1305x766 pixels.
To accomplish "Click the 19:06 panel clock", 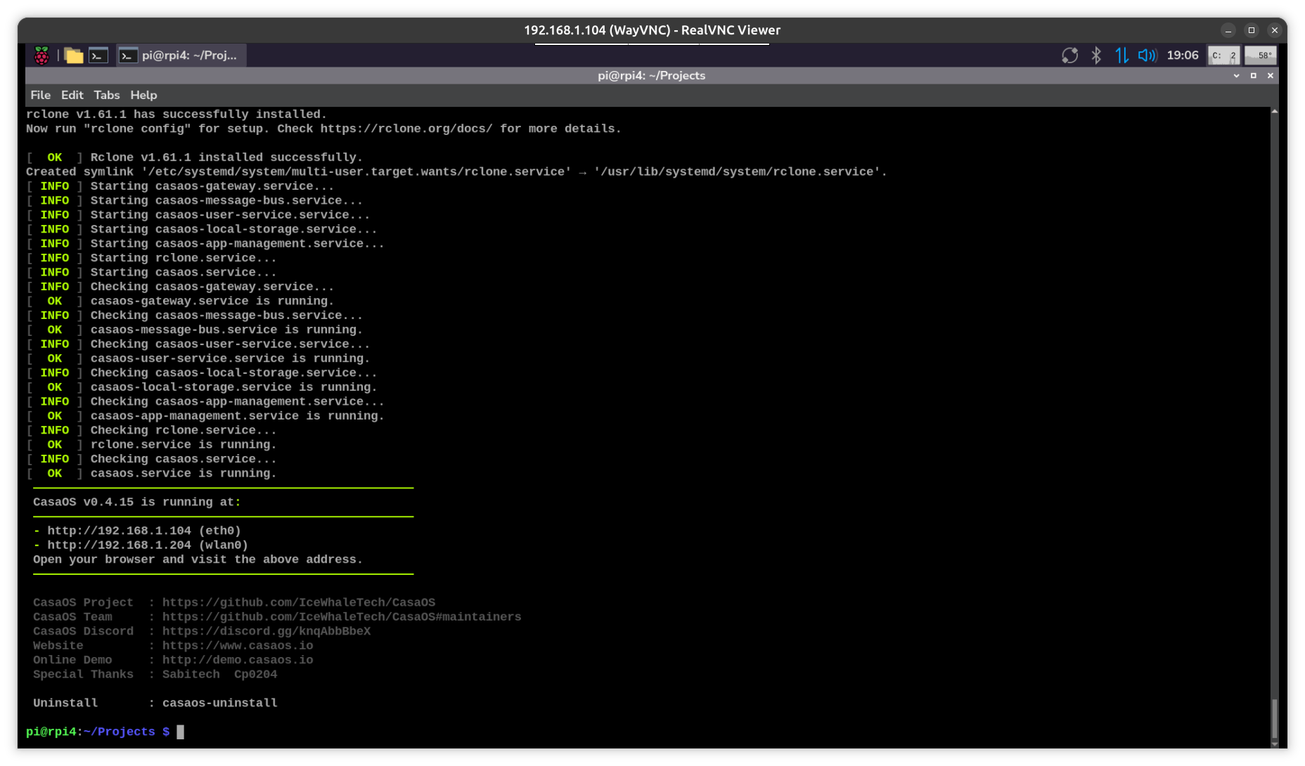I will point(1182,56).
